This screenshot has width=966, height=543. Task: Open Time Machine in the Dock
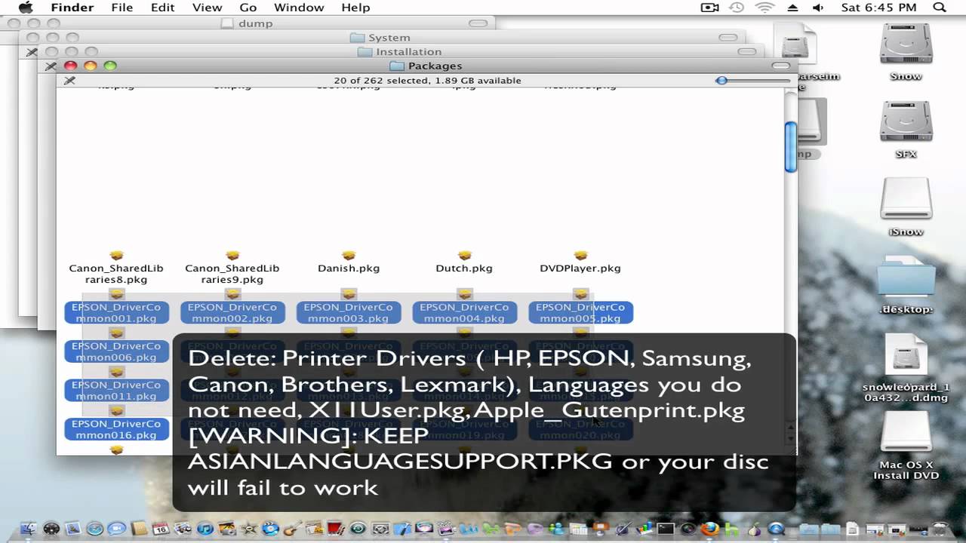tap(358, 528)
